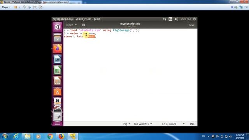This screenshot has width=249, height=140.
Task: Create a new document in gedit
Action: 83,25
